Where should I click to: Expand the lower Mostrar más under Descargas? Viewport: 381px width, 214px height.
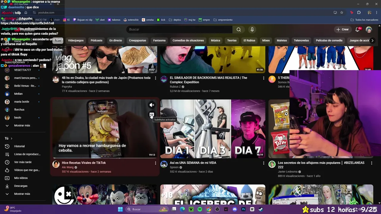pyautogui.click(x=22, y=194)
